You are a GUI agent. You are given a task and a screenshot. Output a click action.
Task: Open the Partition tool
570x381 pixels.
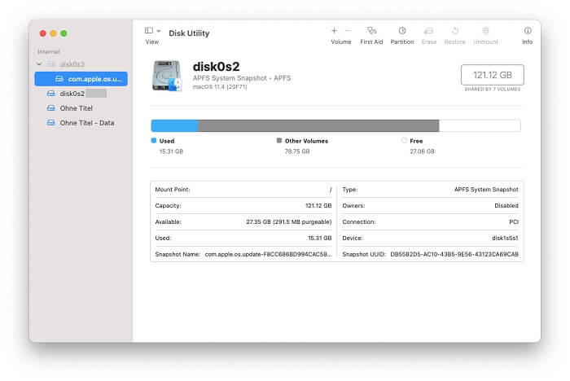click(401, 31)
